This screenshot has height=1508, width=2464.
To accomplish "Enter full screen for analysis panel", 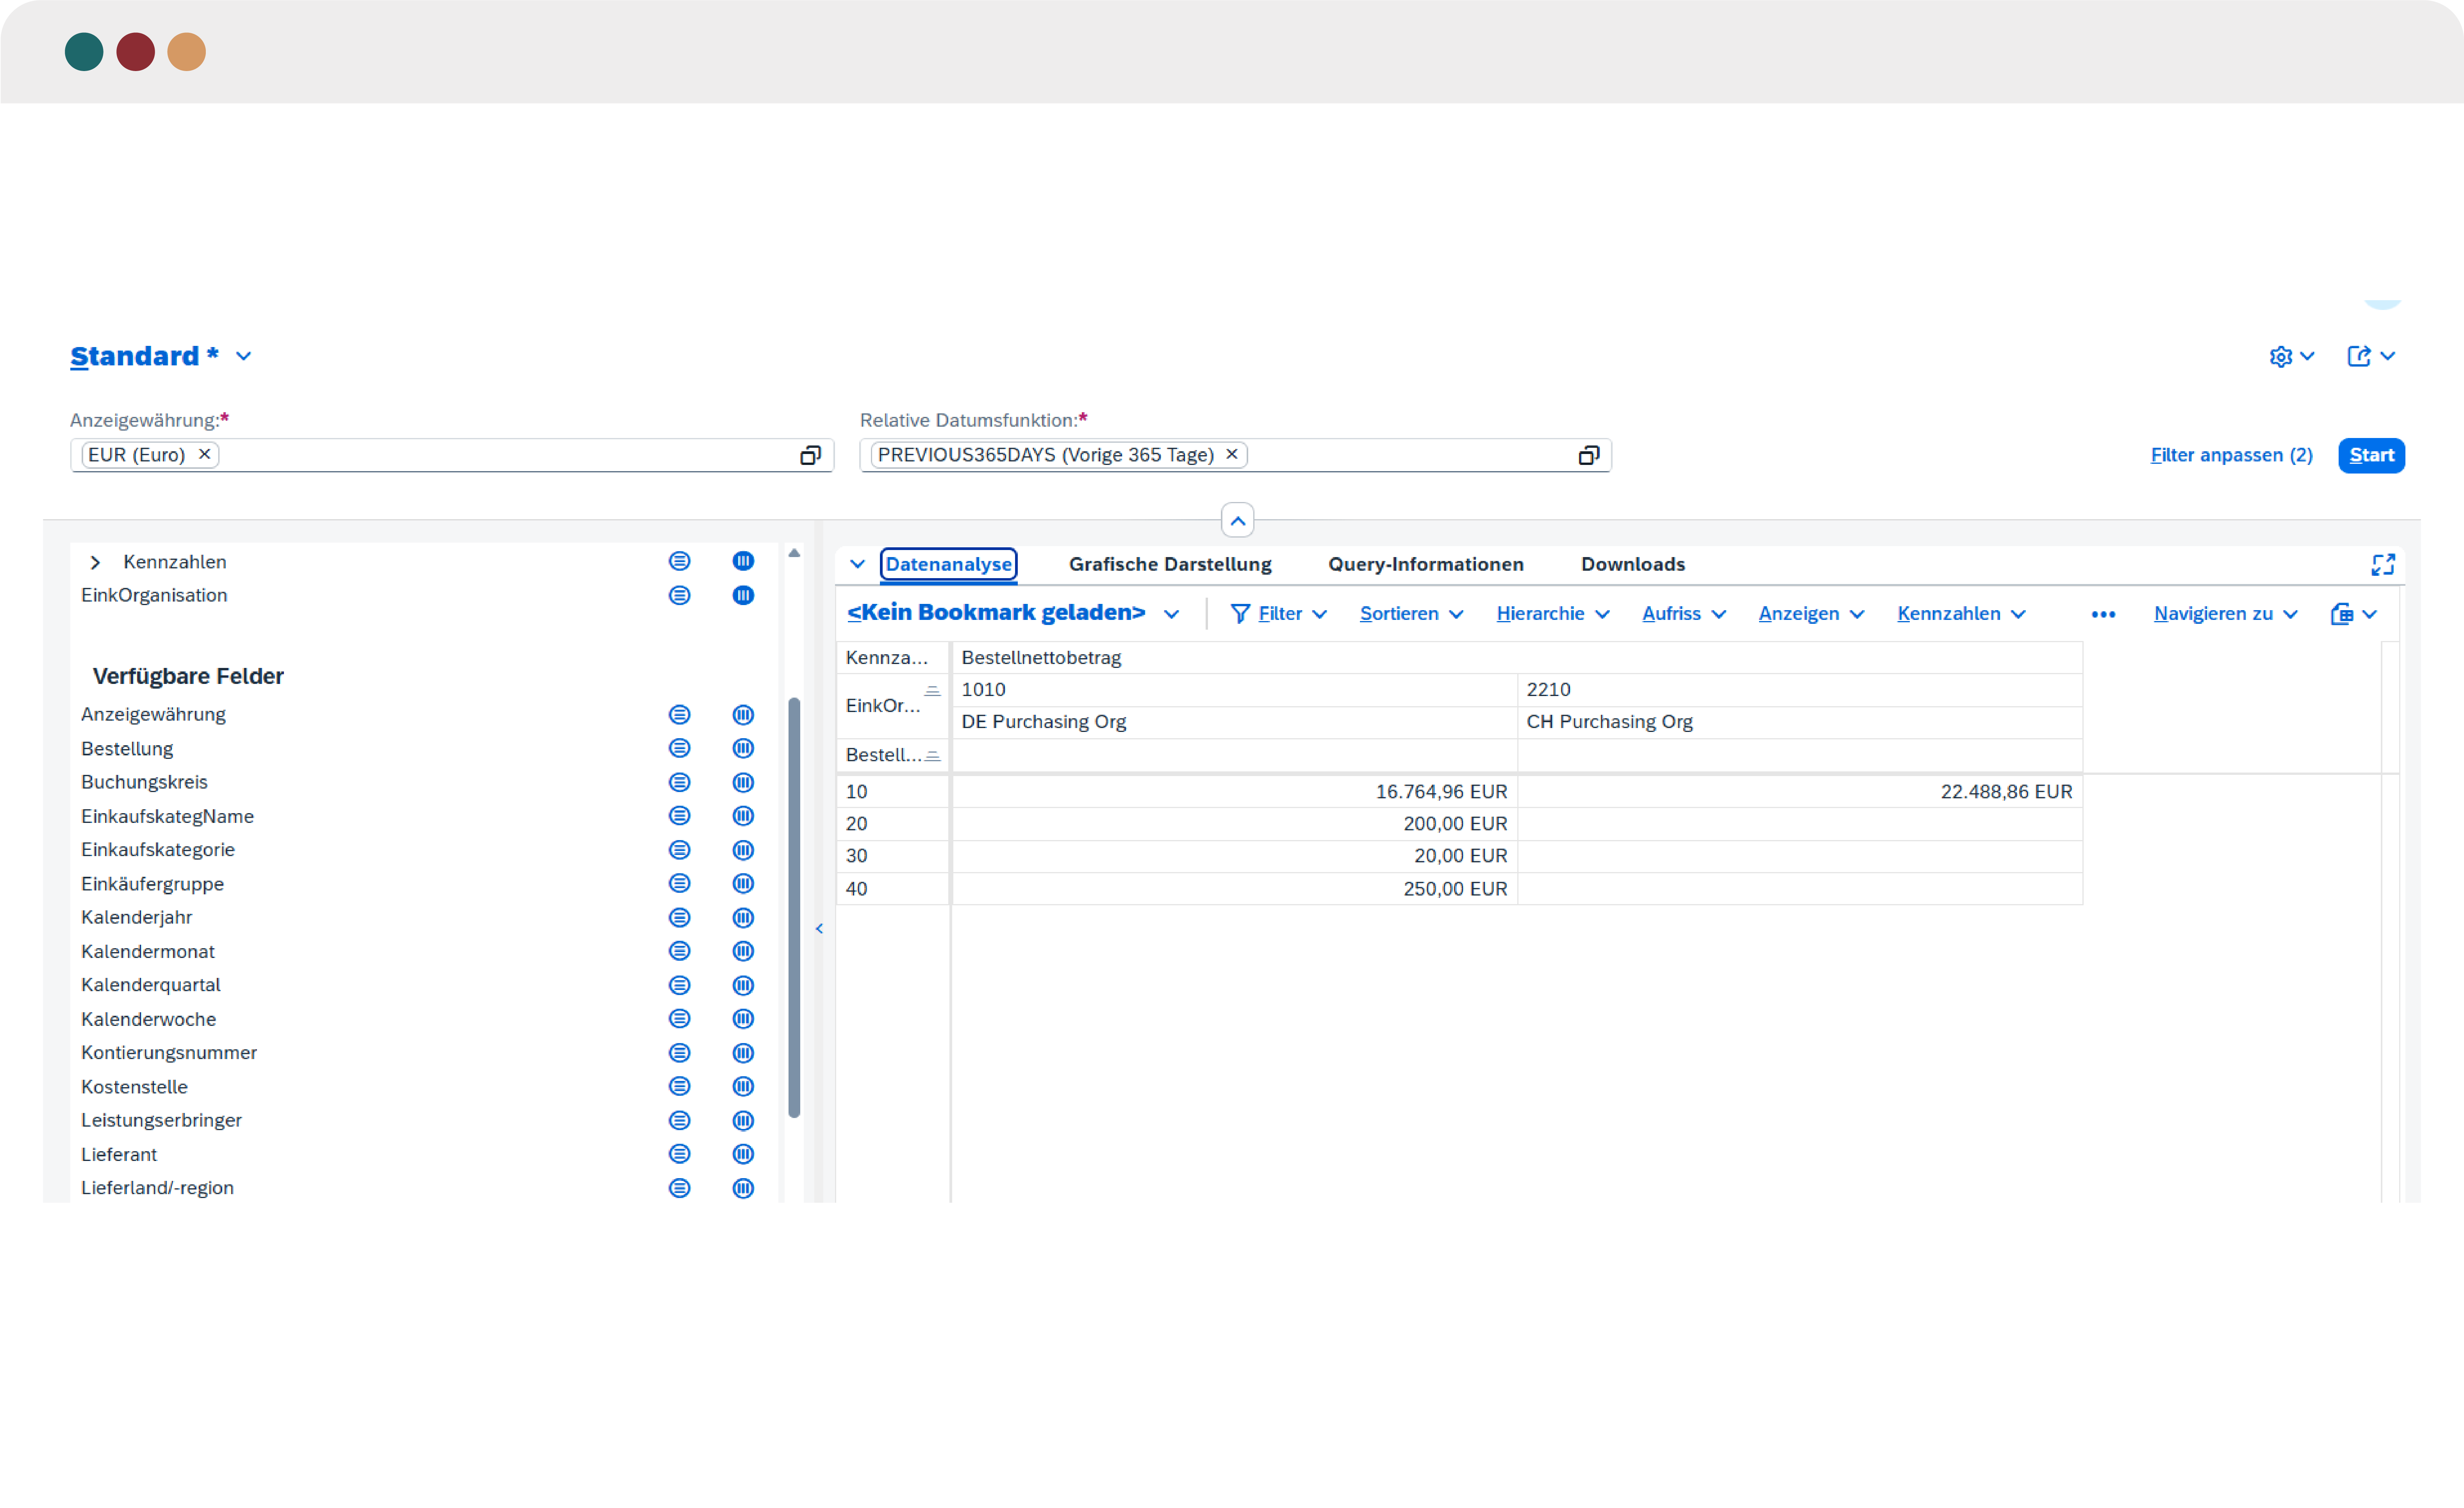I will 2383,564.
